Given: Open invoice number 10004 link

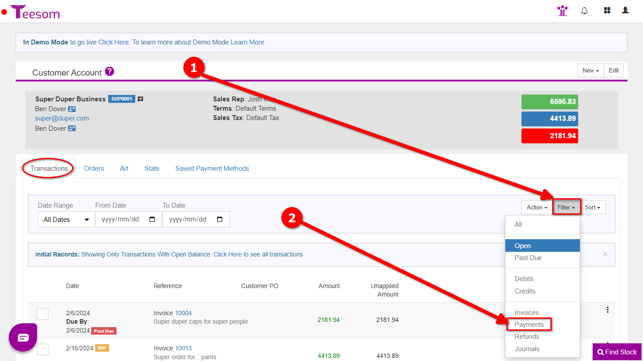Looking at the screenshot, I should pos(183,313).
